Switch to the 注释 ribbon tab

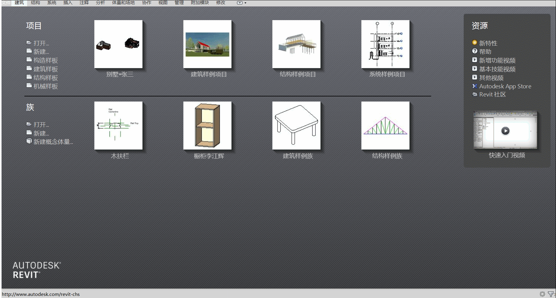84,3
